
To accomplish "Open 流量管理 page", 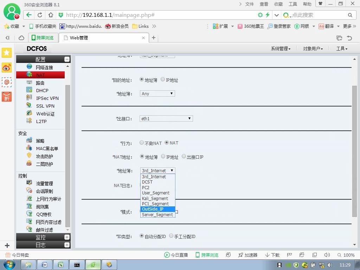I will coord(44,184).
